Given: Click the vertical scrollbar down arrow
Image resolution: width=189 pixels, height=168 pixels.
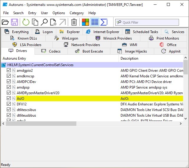Looking at the screenshot, I should (x=186, y=119).
